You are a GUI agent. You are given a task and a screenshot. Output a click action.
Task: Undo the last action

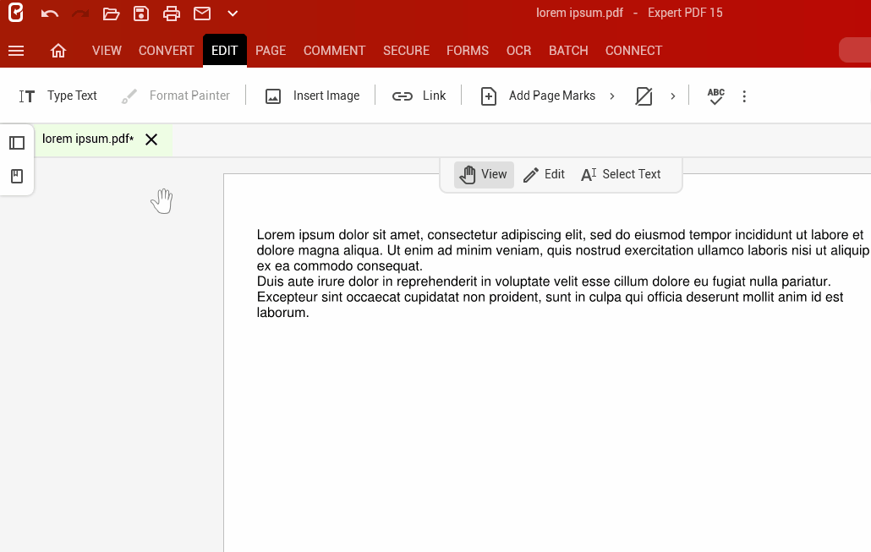click(50, 14)
